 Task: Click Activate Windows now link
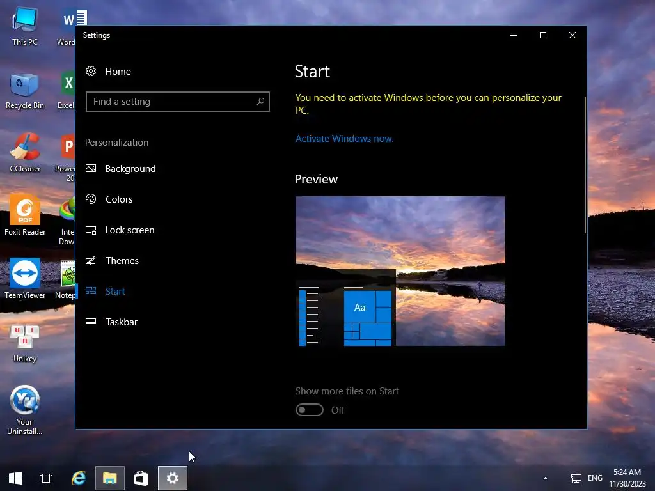345,139
